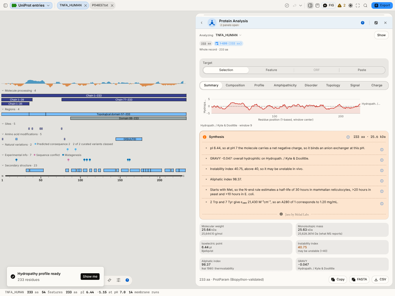Open search with the magnifier icon
This screenshot has height=296, width=395.
coord(365,5)
